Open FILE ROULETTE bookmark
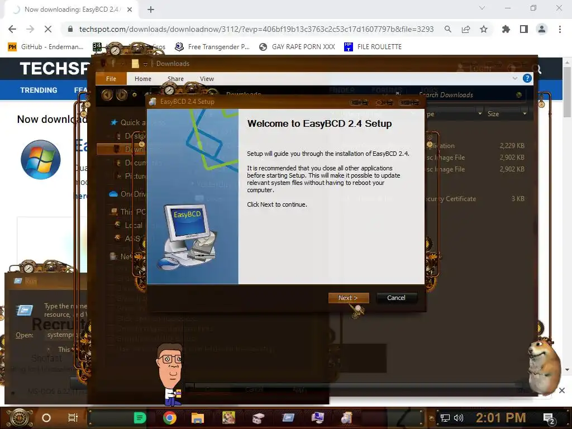The width and height of the screenshot is (572, 429). pyautogui.click(x=373, y=47)
